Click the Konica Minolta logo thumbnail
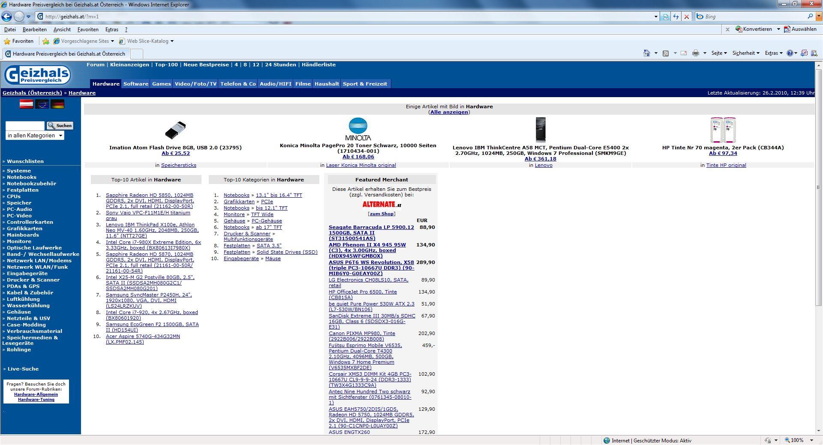The width and height of the screenshot is (823, 445). pos(358,129)
